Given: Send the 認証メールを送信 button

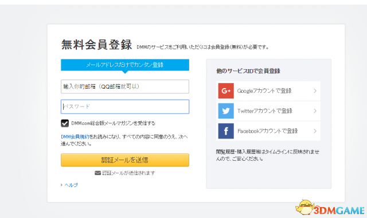Looking at the screenshot, I should [x=125, y=160].
